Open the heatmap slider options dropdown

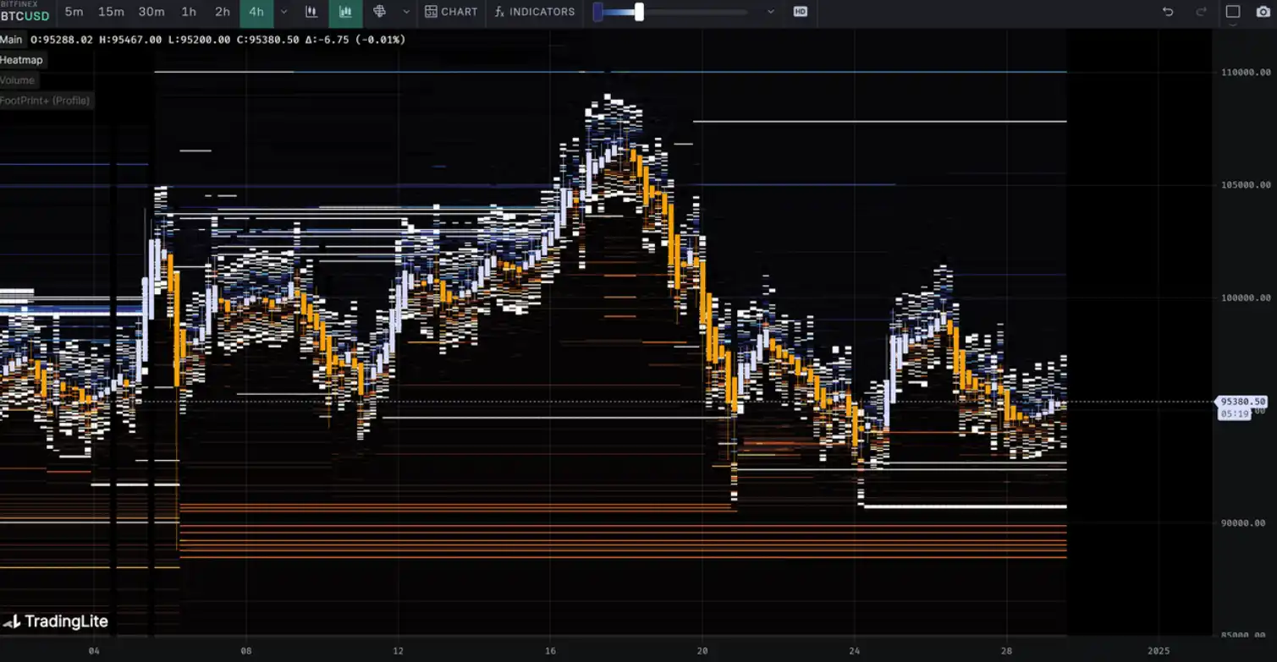(770, 12)
